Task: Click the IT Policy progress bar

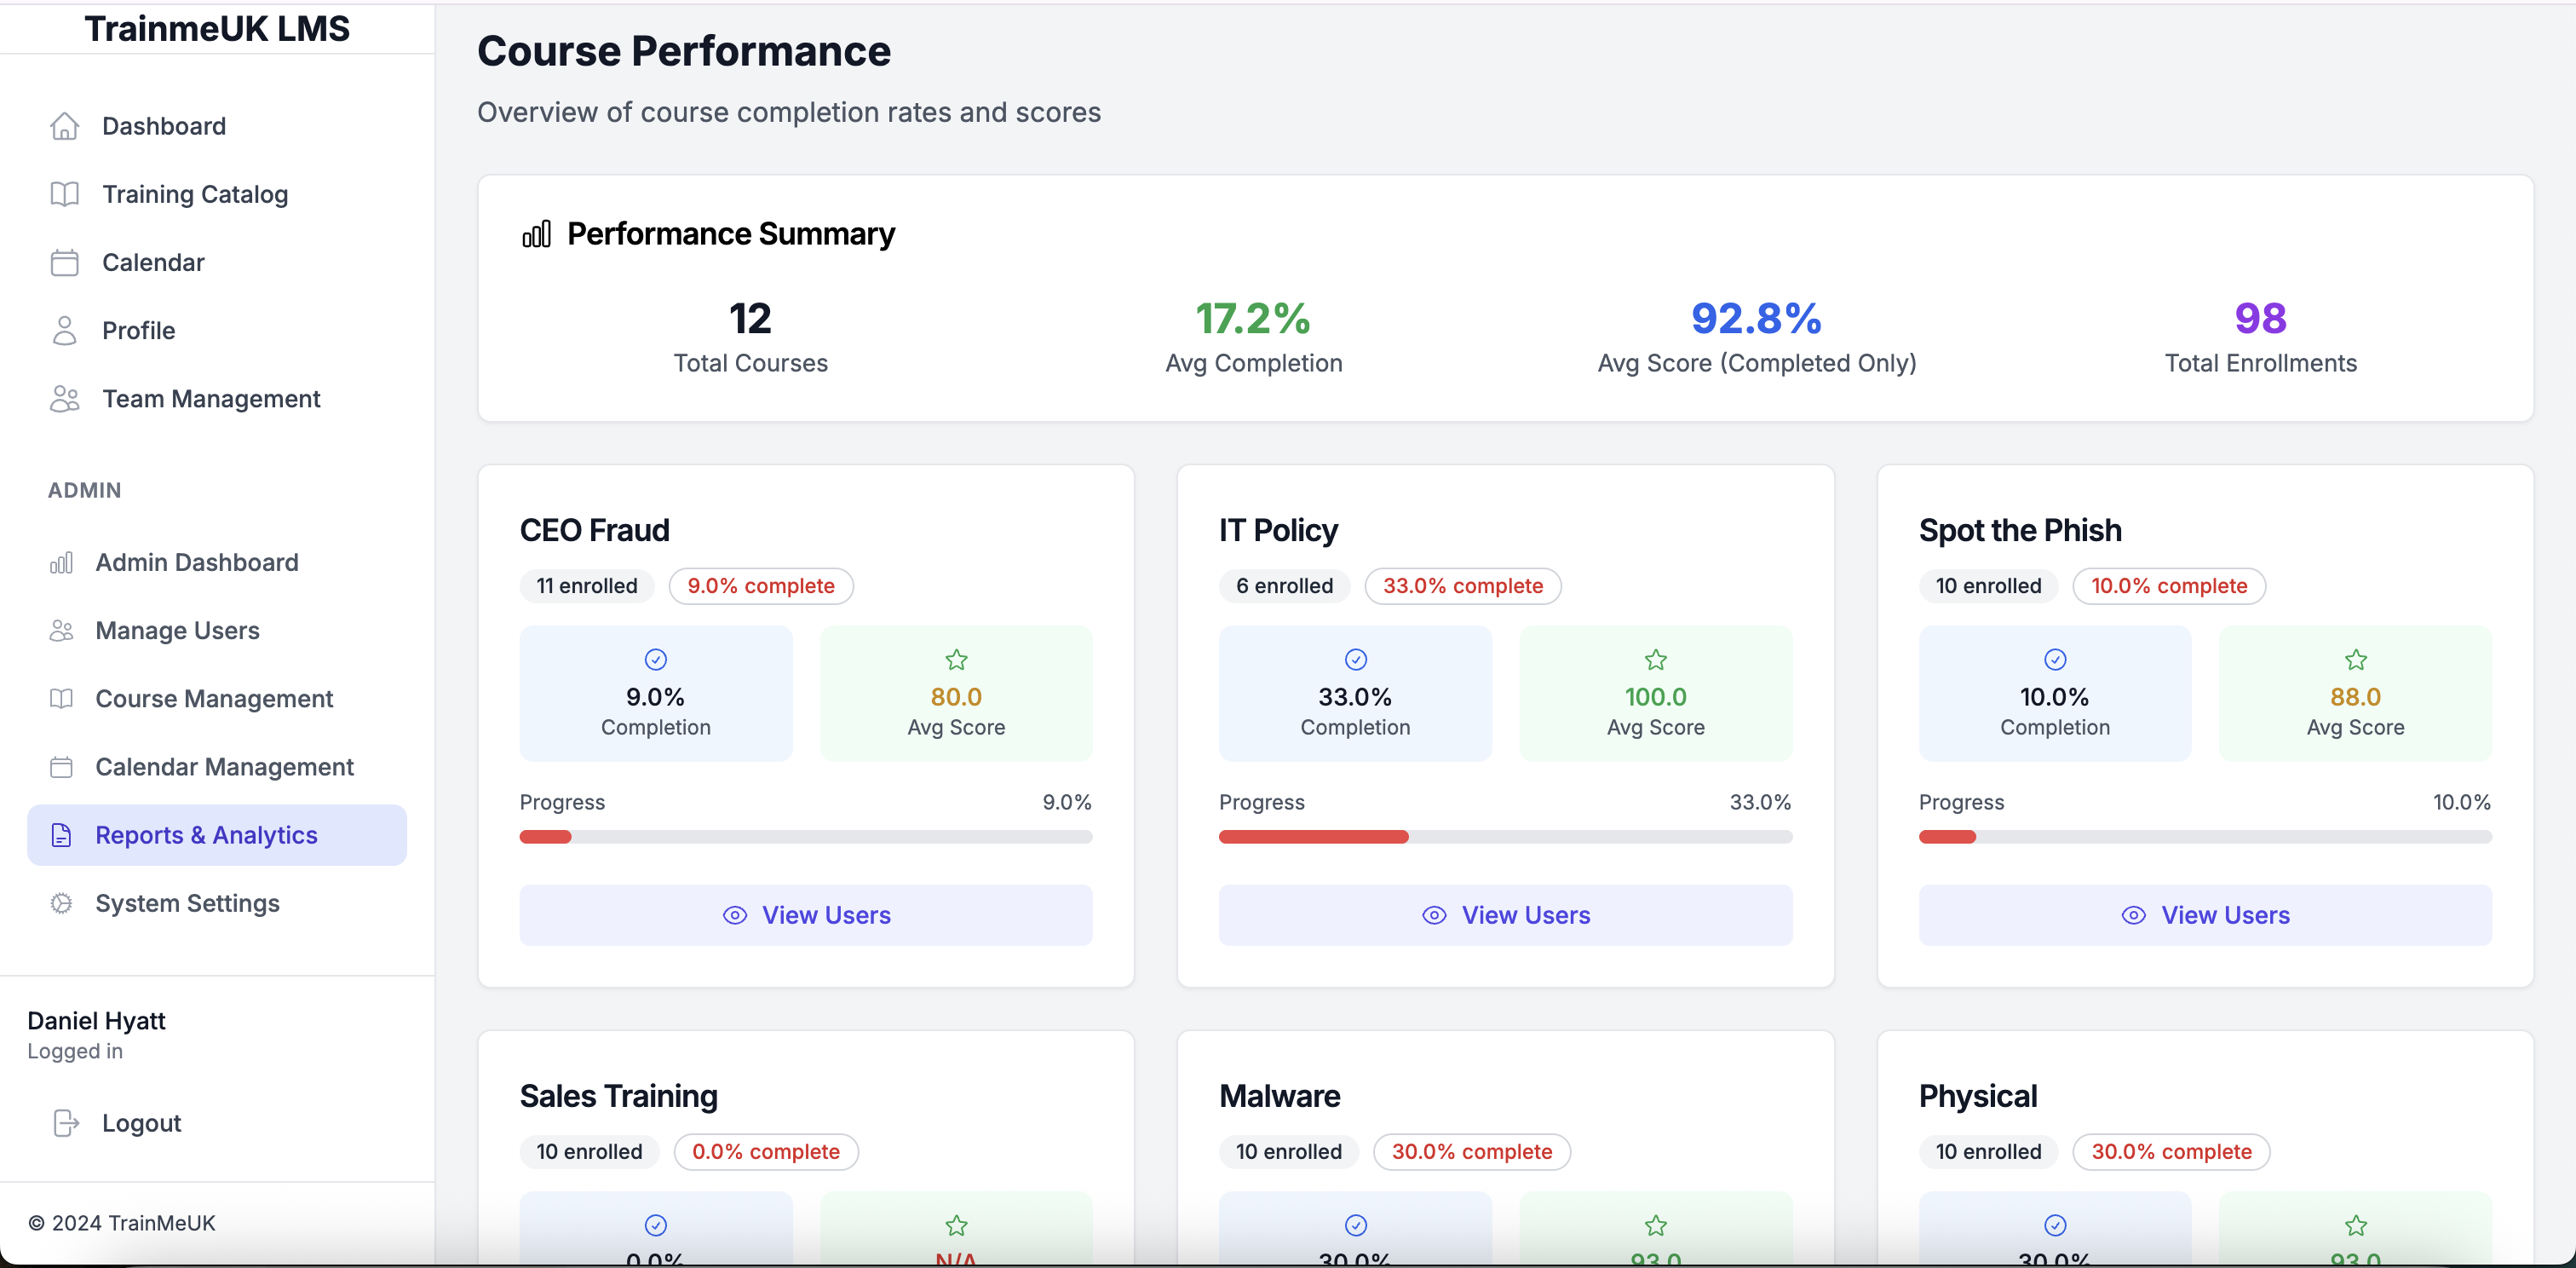Action: click(1505, 837)
